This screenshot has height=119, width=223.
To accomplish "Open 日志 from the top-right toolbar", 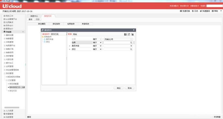I will (195, 11).
